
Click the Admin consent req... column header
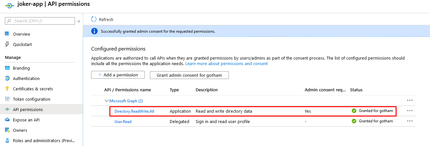click(x=325, y=90)
